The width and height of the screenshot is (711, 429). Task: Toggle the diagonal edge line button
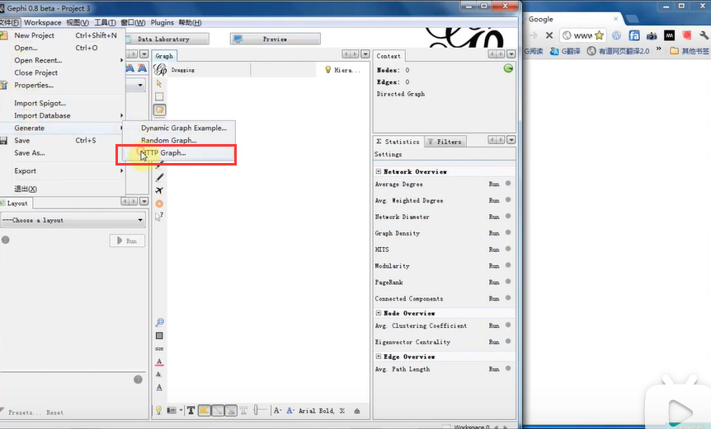pyautogui.click(x=218, y=410)
